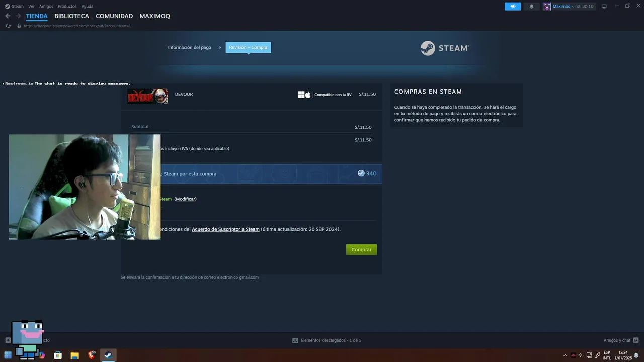Screen dimensions: 644x362
Task: Open the network status tray icon
Action: pyautogui.click(x=589, y=355)
